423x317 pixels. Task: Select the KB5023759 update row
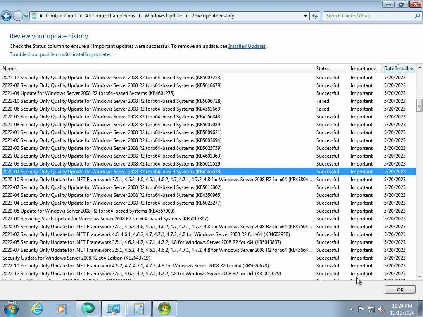pos(209,148)
